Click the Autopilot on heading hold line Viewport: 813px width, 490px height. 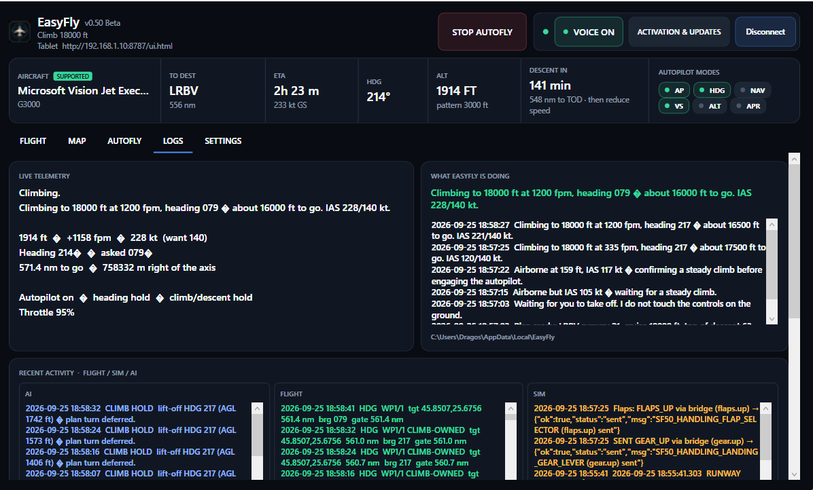pyautogui.click(x=136, y=297)
